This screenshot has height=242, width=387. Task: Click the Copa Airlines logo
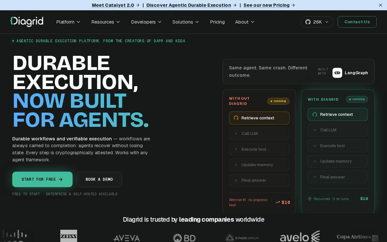(357, 237)
